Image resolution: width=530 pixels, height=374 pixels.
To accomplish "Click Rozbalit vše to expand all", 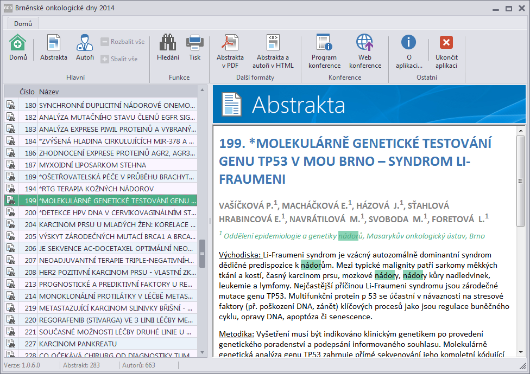I will point(123,42).
